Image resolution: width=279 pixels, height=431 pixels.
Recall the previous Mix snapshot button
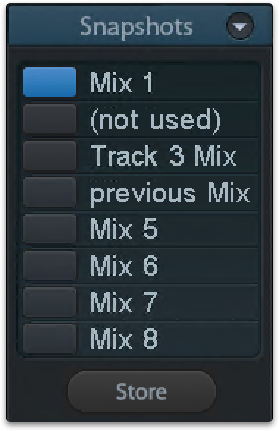50,192
